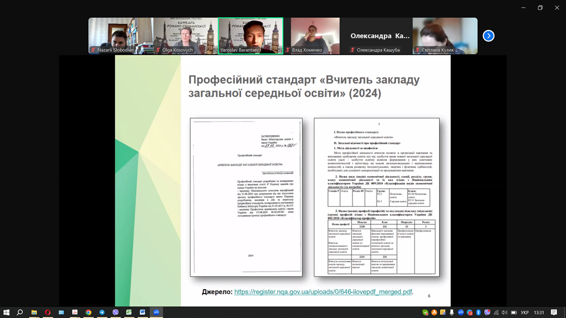Open the notification center
This screenshot has height=318, width=566.
(554, 313)
